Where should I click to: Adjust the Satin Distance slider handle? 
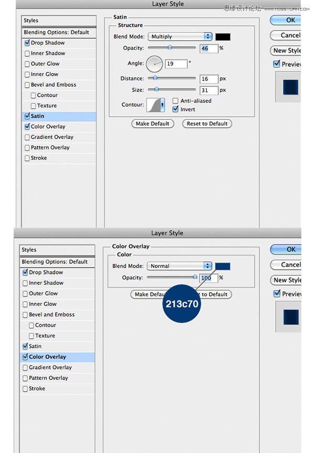click(155, 78)
